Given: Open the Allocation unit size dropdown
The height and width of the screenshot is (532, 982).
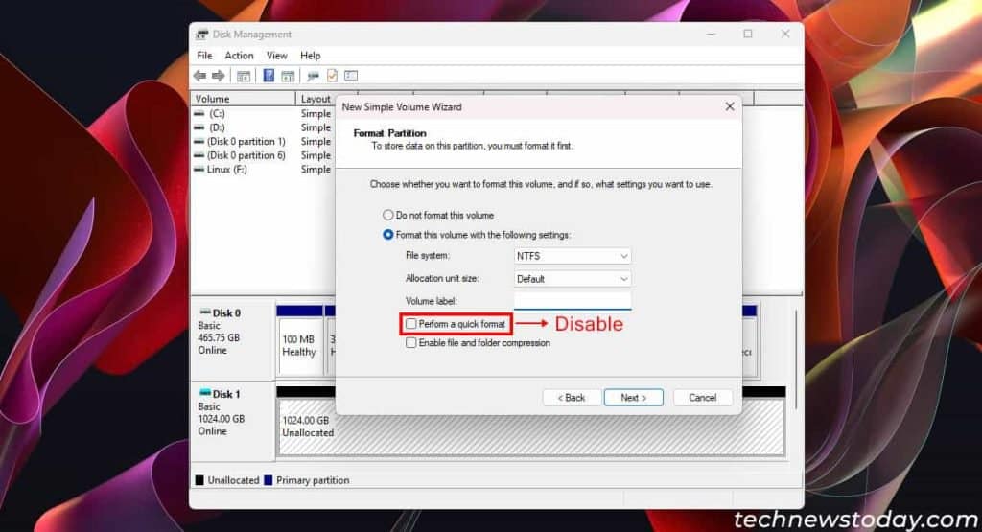Looking at the screenshot, I should (573, 279).
